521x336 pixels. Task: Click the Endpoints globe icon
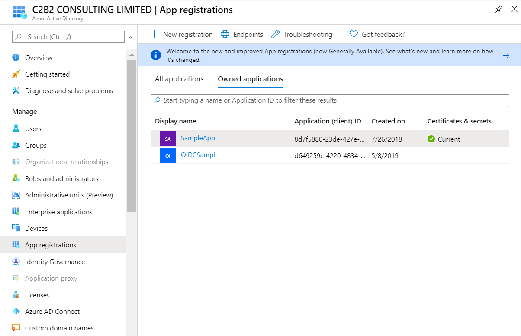225,34
